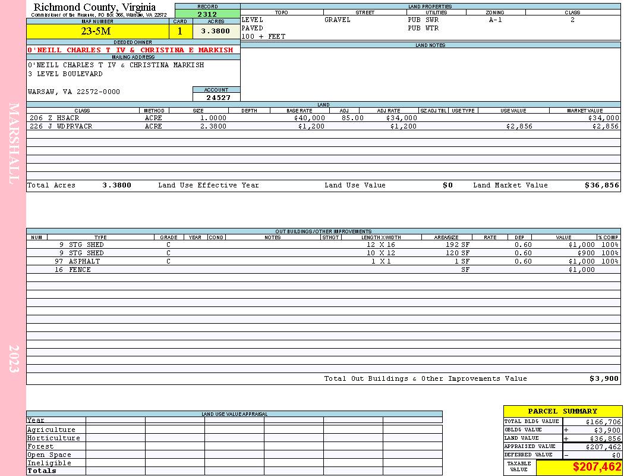Click the LAND VALUE amount $36,856
The height and width of the screenshot is (476, 624).
(605, 439)
